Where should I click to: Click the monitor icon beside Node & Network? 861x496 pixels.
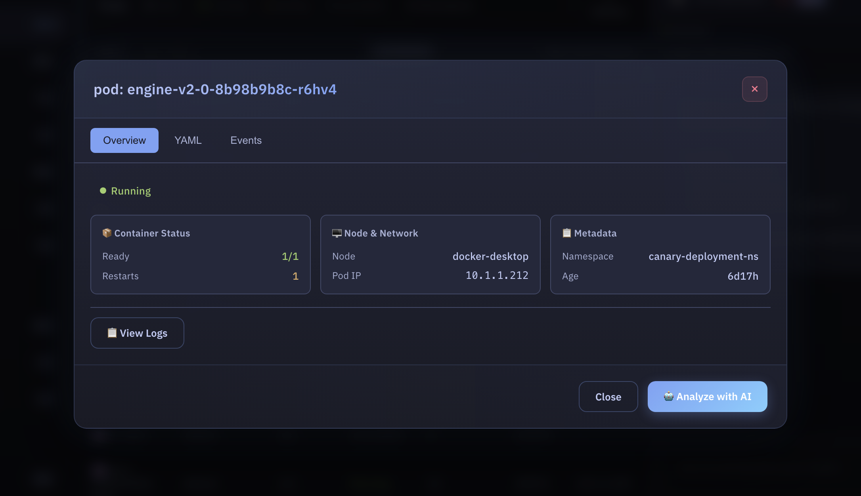(x=337, y=233)
